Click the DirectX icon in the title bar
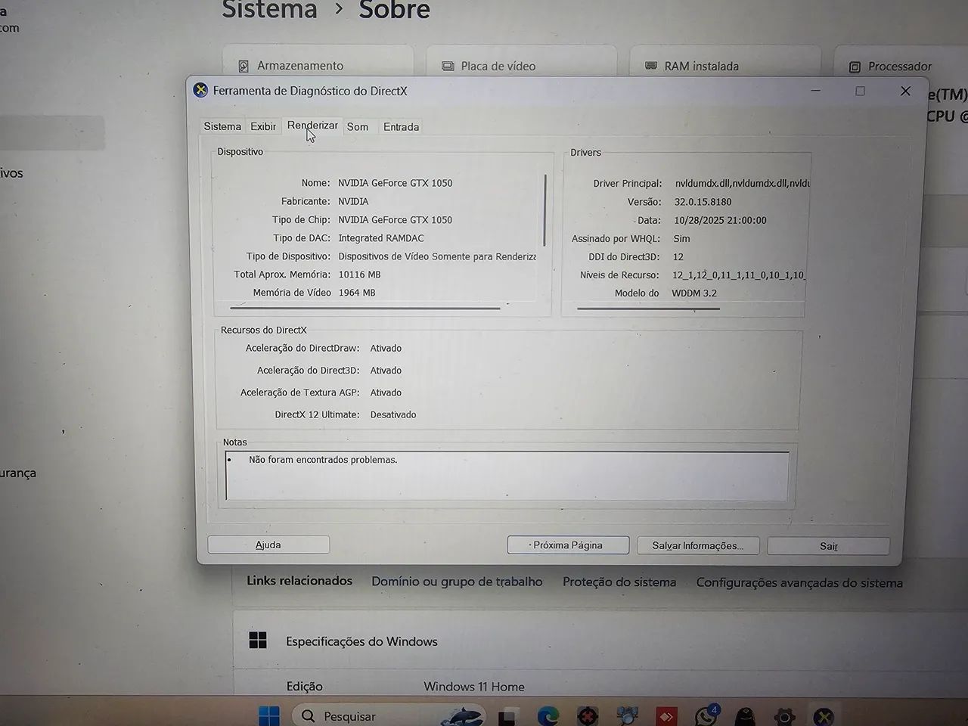The image size is (968, 726). [x=200, y=91]
